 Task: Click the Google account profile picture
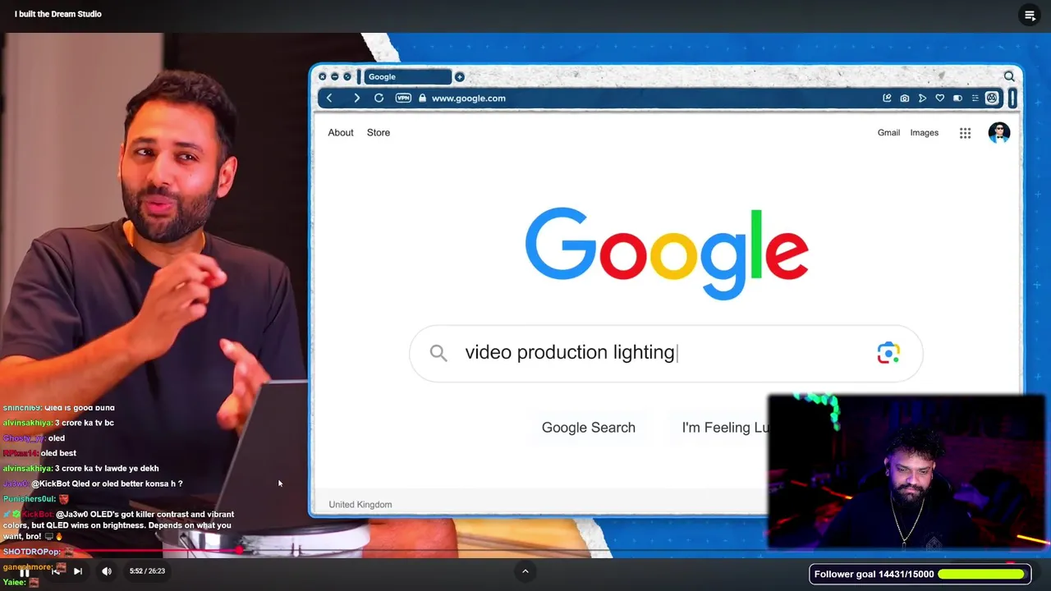click(x=999, y=133)
